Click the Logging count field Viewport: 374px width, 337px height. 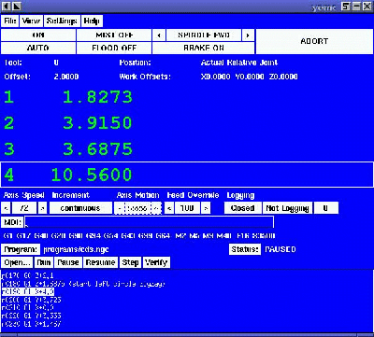[x=325, y=208]
